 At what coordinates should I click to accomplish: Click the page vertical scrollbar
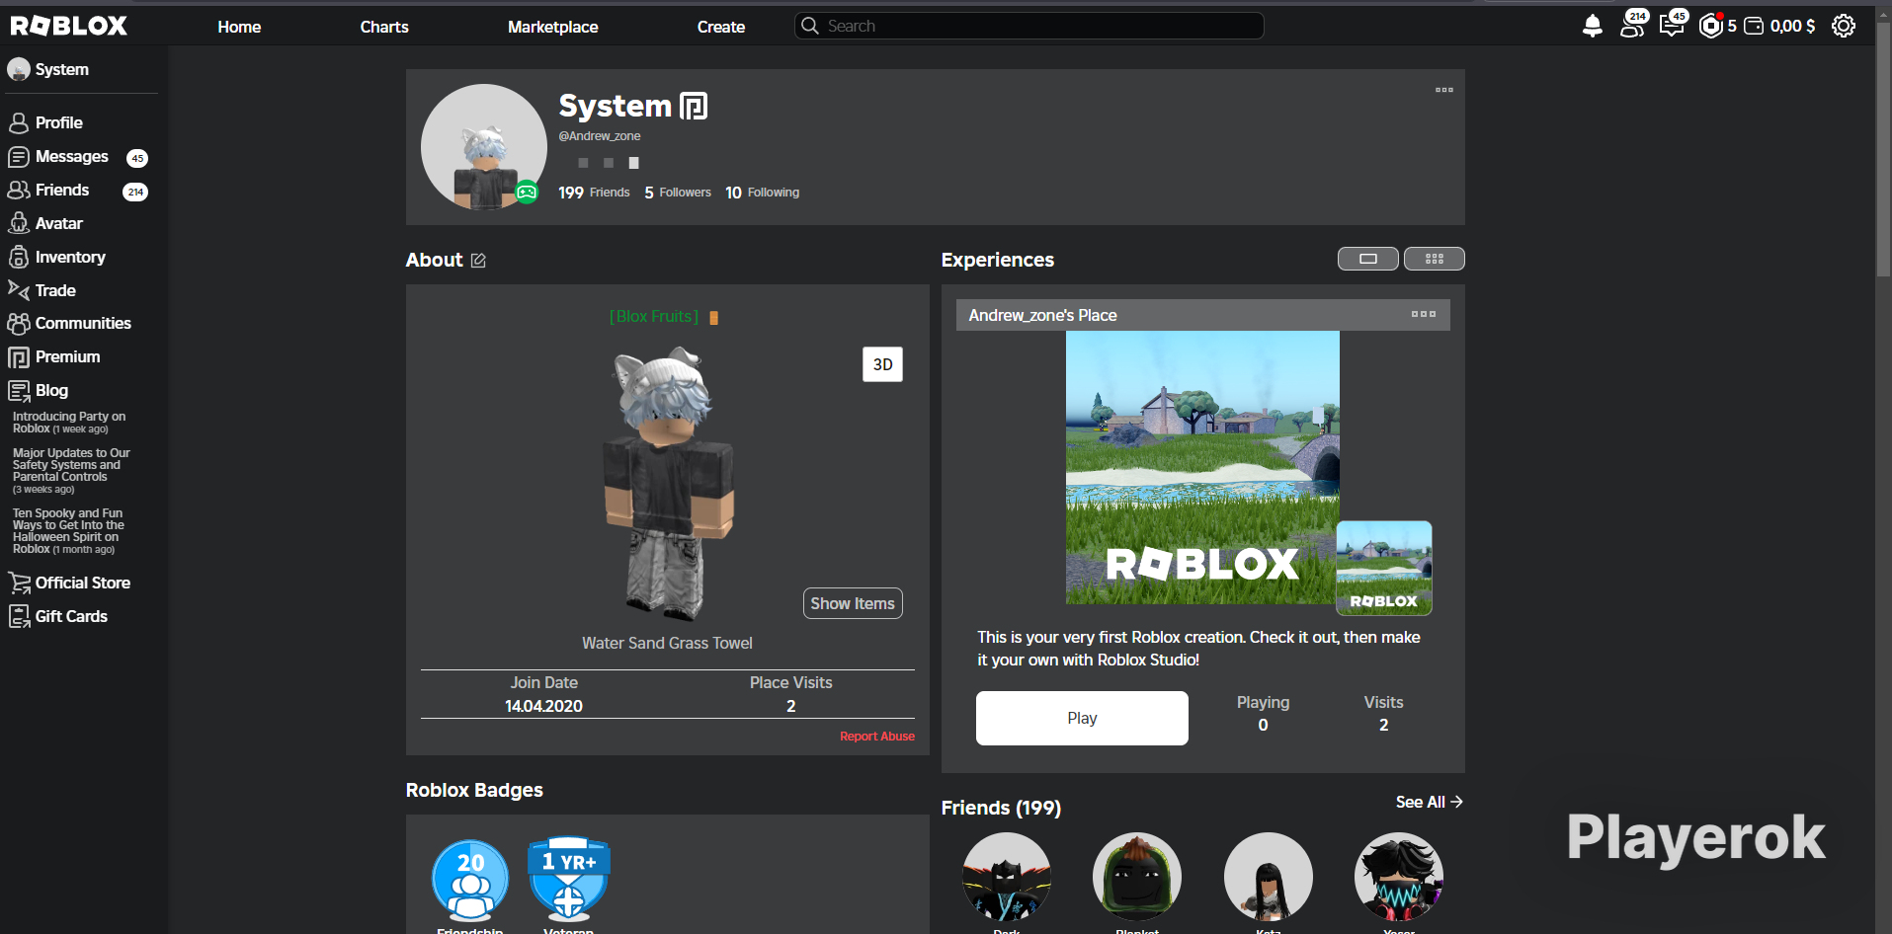[x=1883, y=148]
